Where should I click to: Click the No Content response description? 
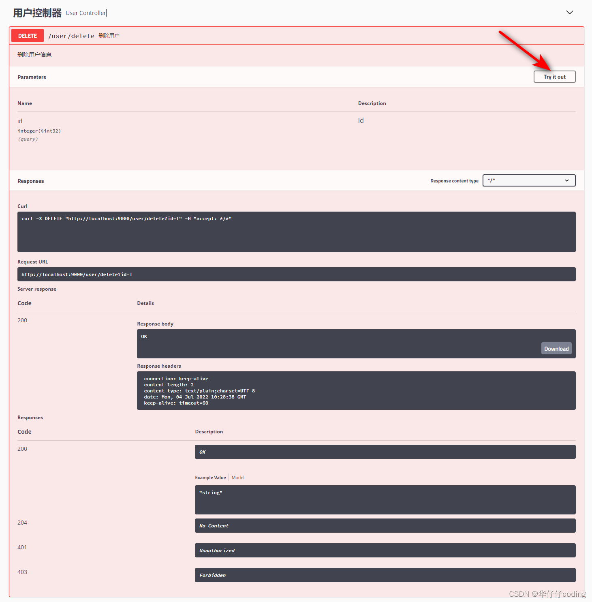(214, 526)
